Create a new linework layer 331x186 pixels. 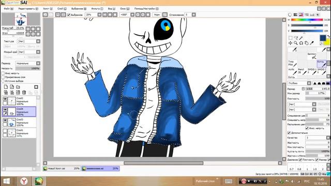(x=12, y=87)
